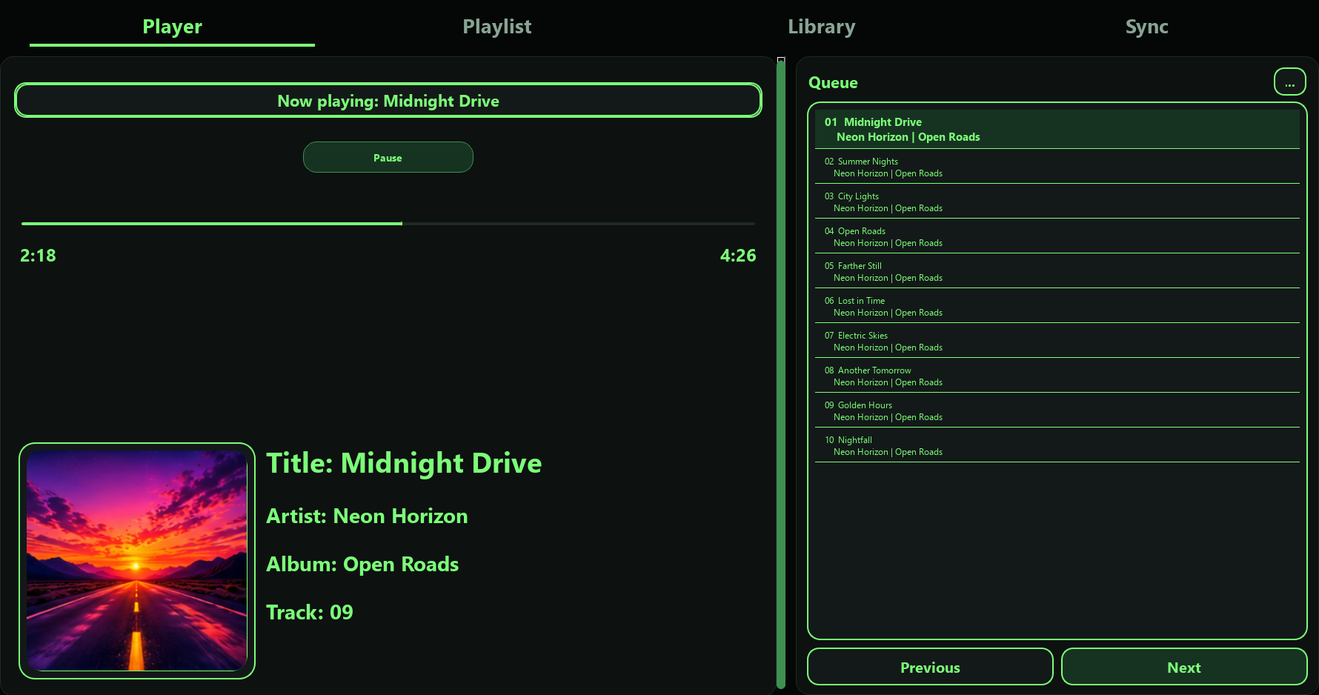This screenshot has height=695, width=1319.
Task: Select queue item 01 Midnight Drive
Action: point(1057,129)
